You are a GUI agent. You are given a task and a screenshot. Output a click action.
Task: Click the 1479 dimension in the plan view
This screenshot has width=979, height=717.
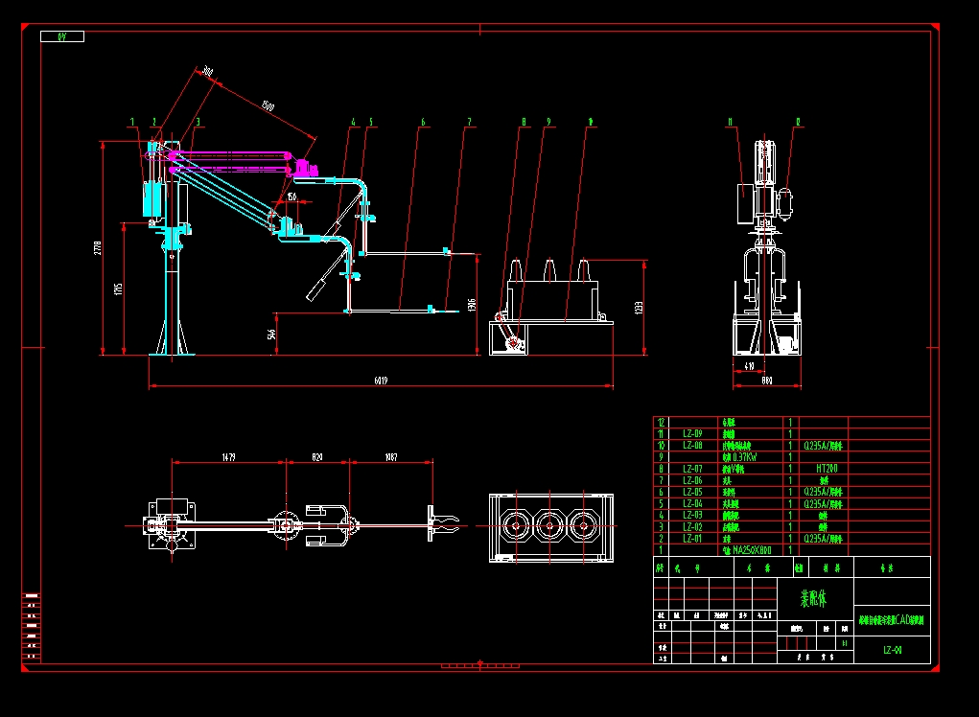point(228,457)
